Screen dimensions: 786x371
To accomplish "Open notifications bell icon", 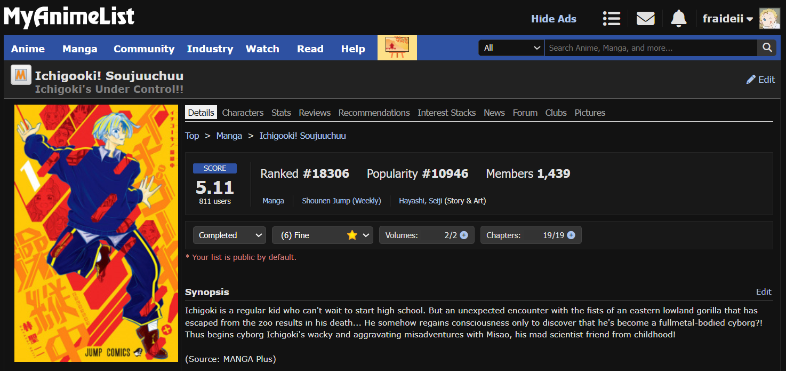I will pos(678,19).
